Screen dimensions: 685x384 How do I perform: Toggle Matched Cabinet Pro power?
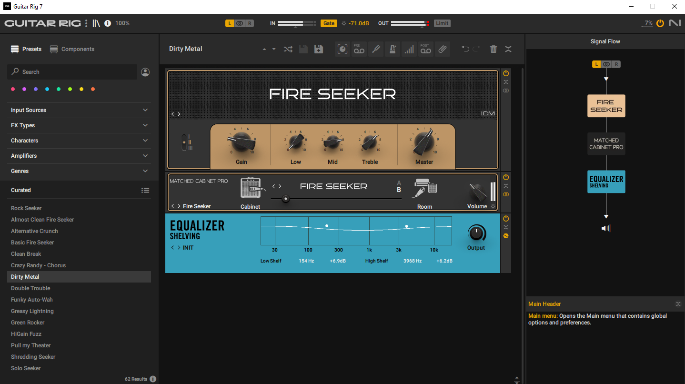(506, 177)
